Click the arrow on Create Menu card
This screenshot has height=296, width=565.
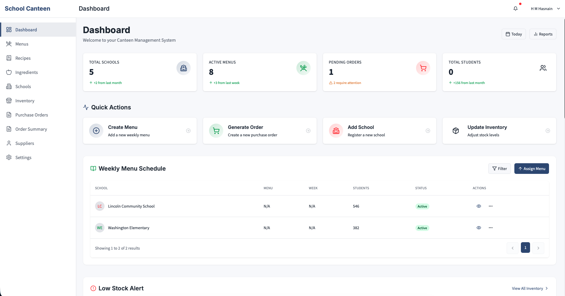click(x=188, y=131)
